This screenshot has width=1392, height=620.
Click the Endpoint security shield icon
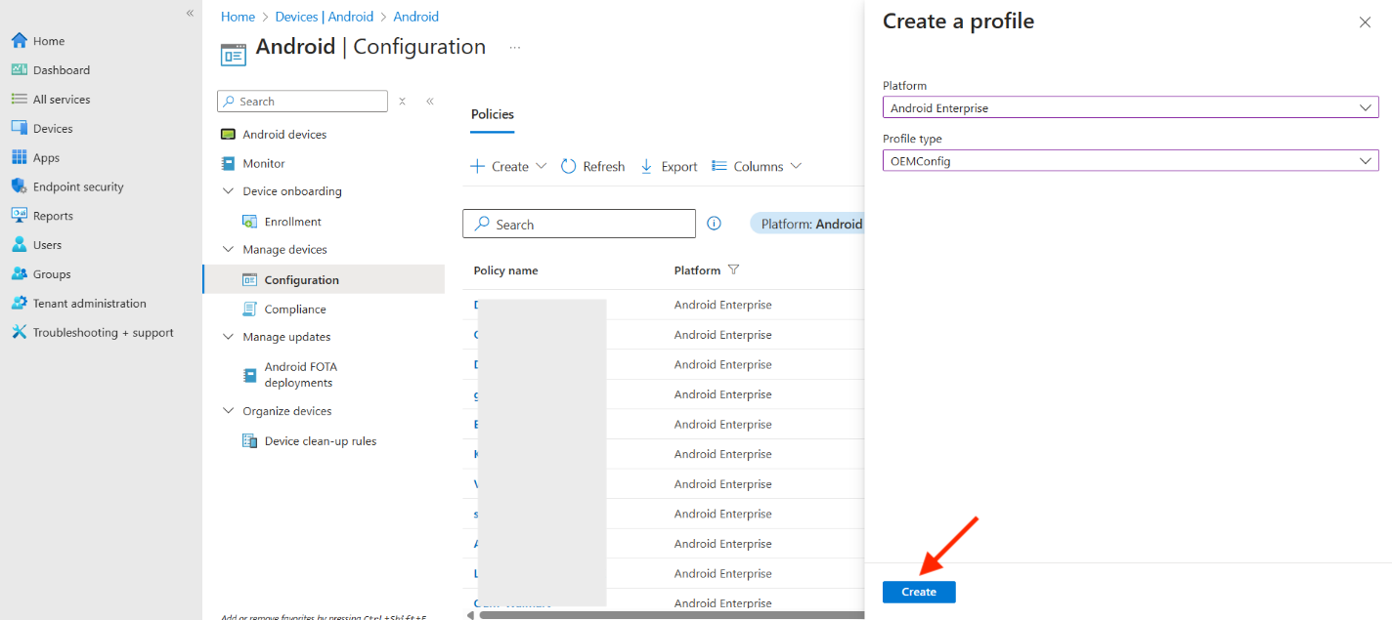19,186
